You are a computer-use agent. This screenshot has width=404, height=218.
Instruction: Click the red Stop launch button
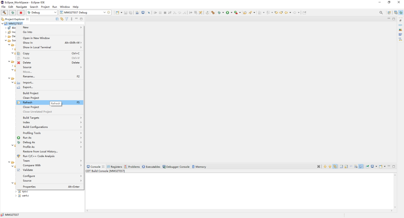21,12
